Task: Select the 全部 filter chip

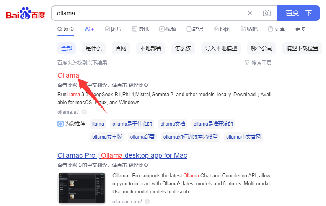Action: (x=67, y=48)
